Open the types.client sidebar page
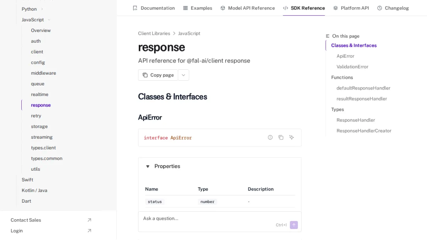This screenshot has width=427, height=240. pos(43,148)
